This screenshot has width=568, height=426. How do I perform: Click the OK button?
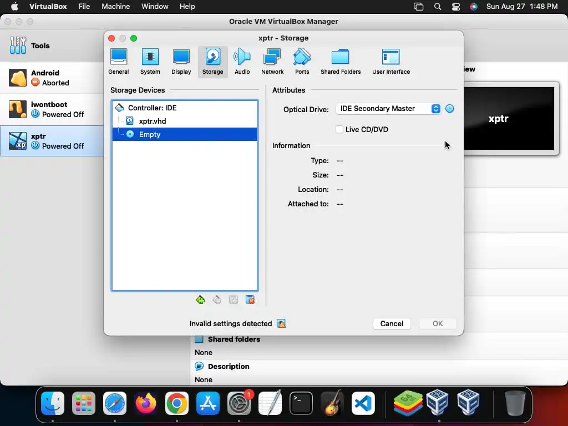tap(438, 324)
